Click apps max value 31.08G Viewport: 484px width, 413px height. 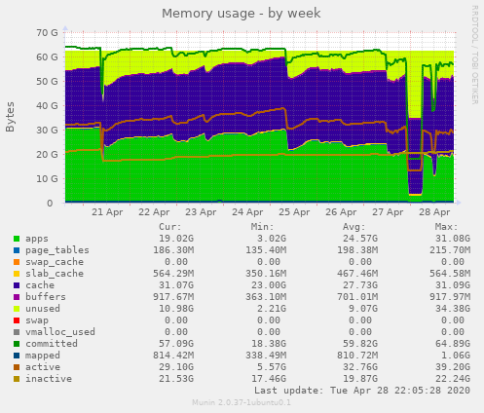click(453, 239)
